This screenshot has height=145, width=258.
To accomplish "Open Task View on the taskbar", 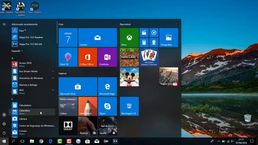I will 22,141.
